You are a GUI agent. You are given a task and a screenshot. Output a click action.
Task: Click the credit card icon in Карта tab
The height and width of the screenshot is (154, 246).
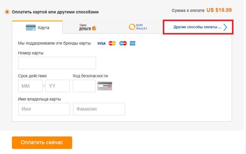(31, 28)
